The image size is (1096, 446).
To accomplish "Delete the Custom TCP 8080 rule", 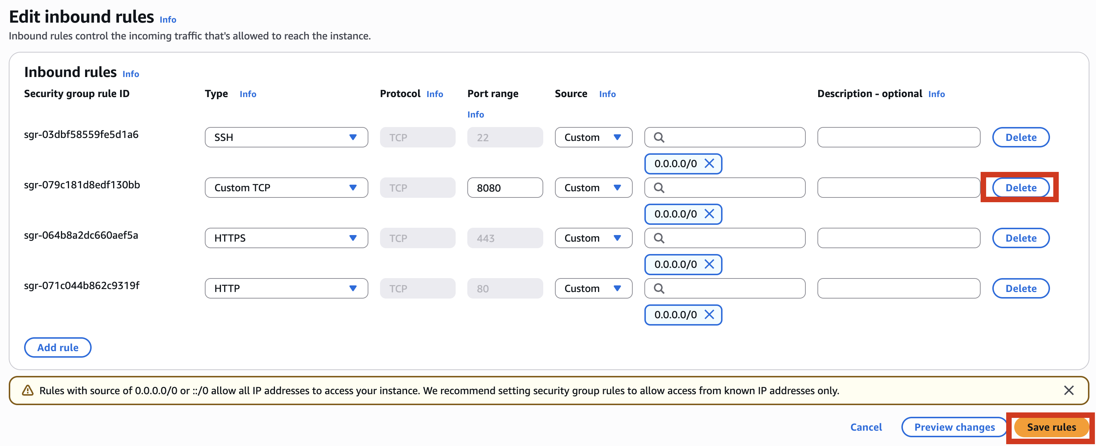I will coord(1020,188).
